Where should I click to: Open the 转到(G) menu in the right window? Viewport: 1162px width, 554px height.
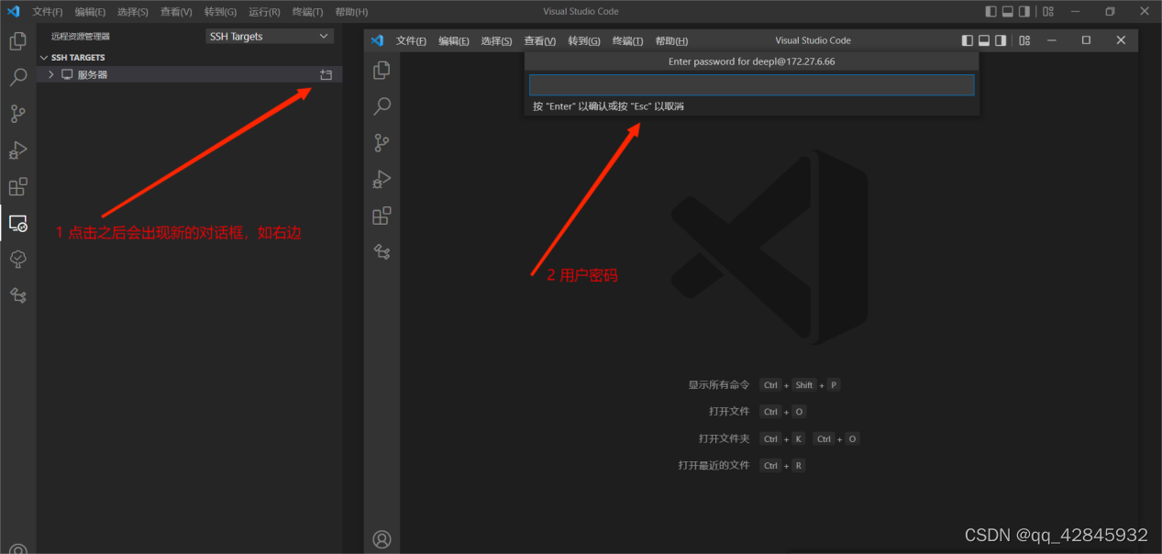tap(583, 41)
